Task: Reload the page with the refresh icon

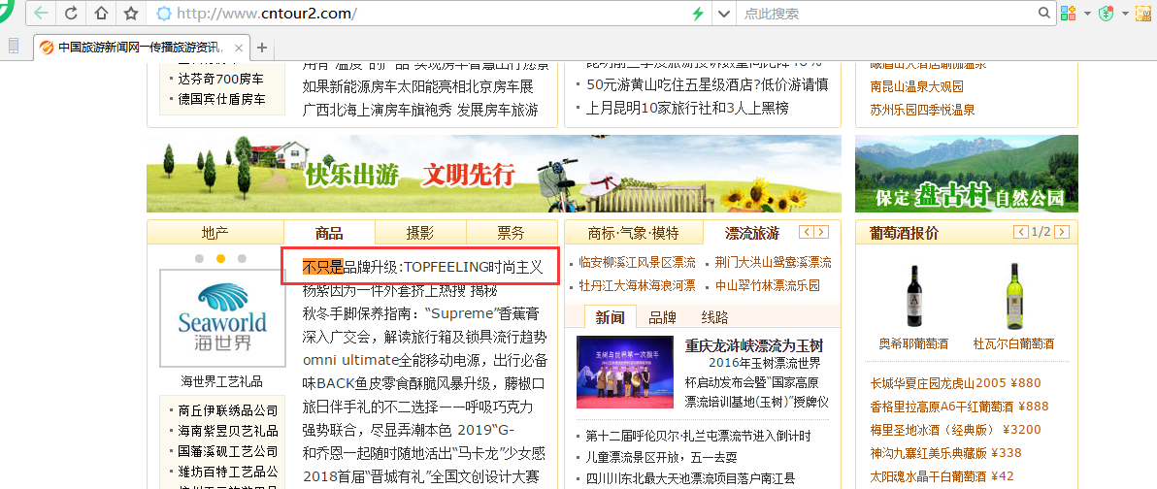Action: point(71,14)
